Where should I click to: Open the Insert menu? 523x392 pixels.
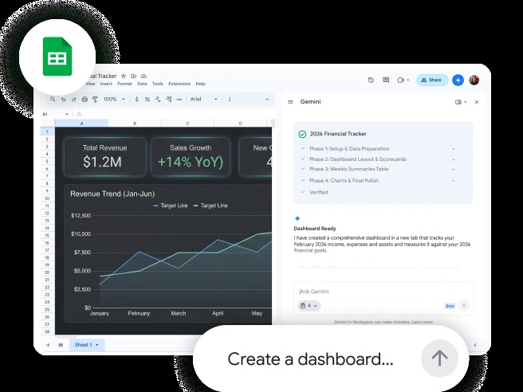click(x=106, y=84)
